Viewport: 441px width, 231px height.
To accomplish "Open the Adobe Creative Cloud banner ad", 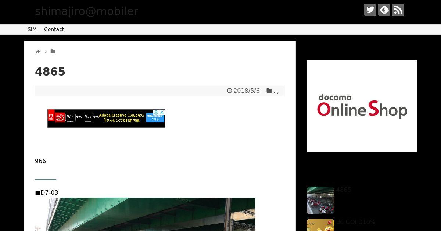I will [x=106, y=118].
